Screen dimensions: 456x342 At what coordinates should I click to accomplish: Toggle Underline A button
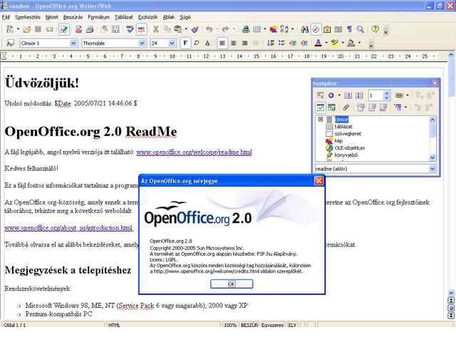pyautogui.click(x=207, y=43)
